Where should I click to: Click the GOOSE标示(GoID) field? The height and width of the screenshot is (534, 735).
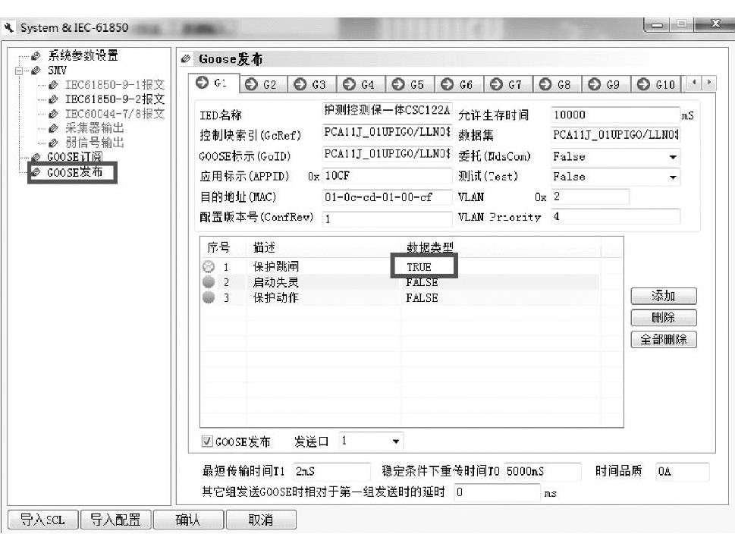[387, 154]
